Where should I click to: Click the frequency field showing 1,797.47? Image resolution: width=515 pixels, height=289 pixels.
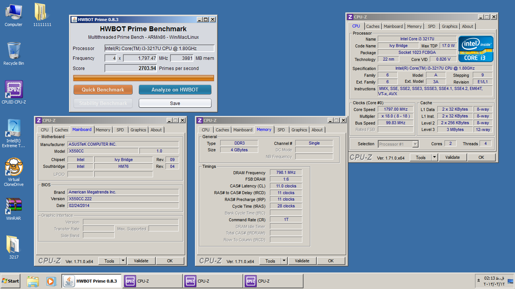[140, 58]
